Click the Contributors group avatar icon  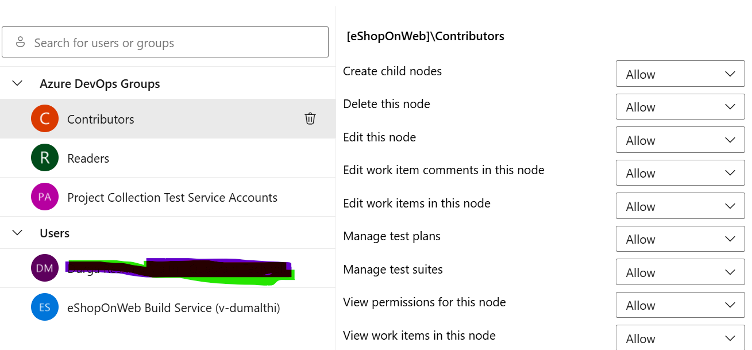tap(45, 118)
